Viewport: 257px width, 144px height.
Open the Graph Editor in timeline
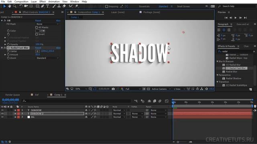pos(167,101)
